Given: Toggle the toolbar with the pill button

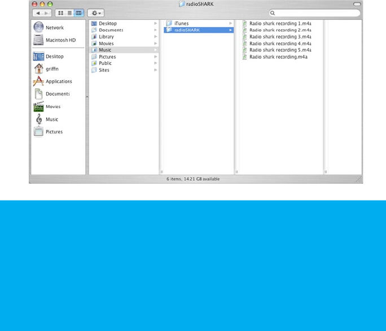Looking at the screenshot, I should [357, 4].
